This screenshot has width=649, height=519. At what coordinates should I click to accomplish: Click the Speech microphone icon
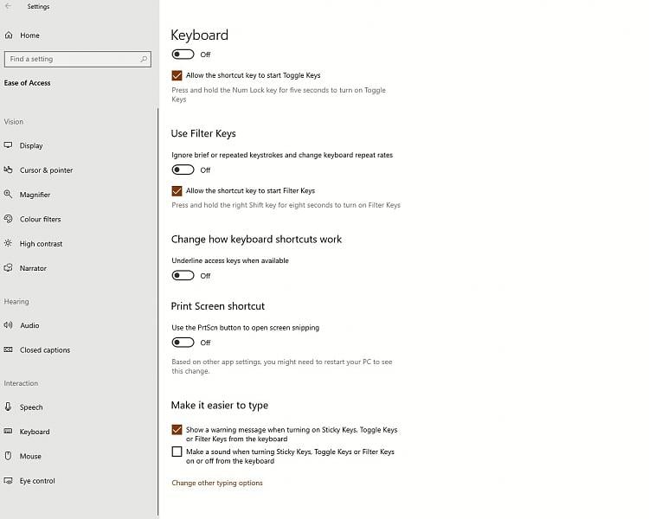point(9,407)
